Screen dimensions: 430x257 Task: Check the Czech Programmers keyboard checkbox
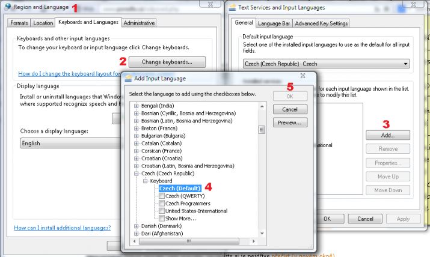162,204
